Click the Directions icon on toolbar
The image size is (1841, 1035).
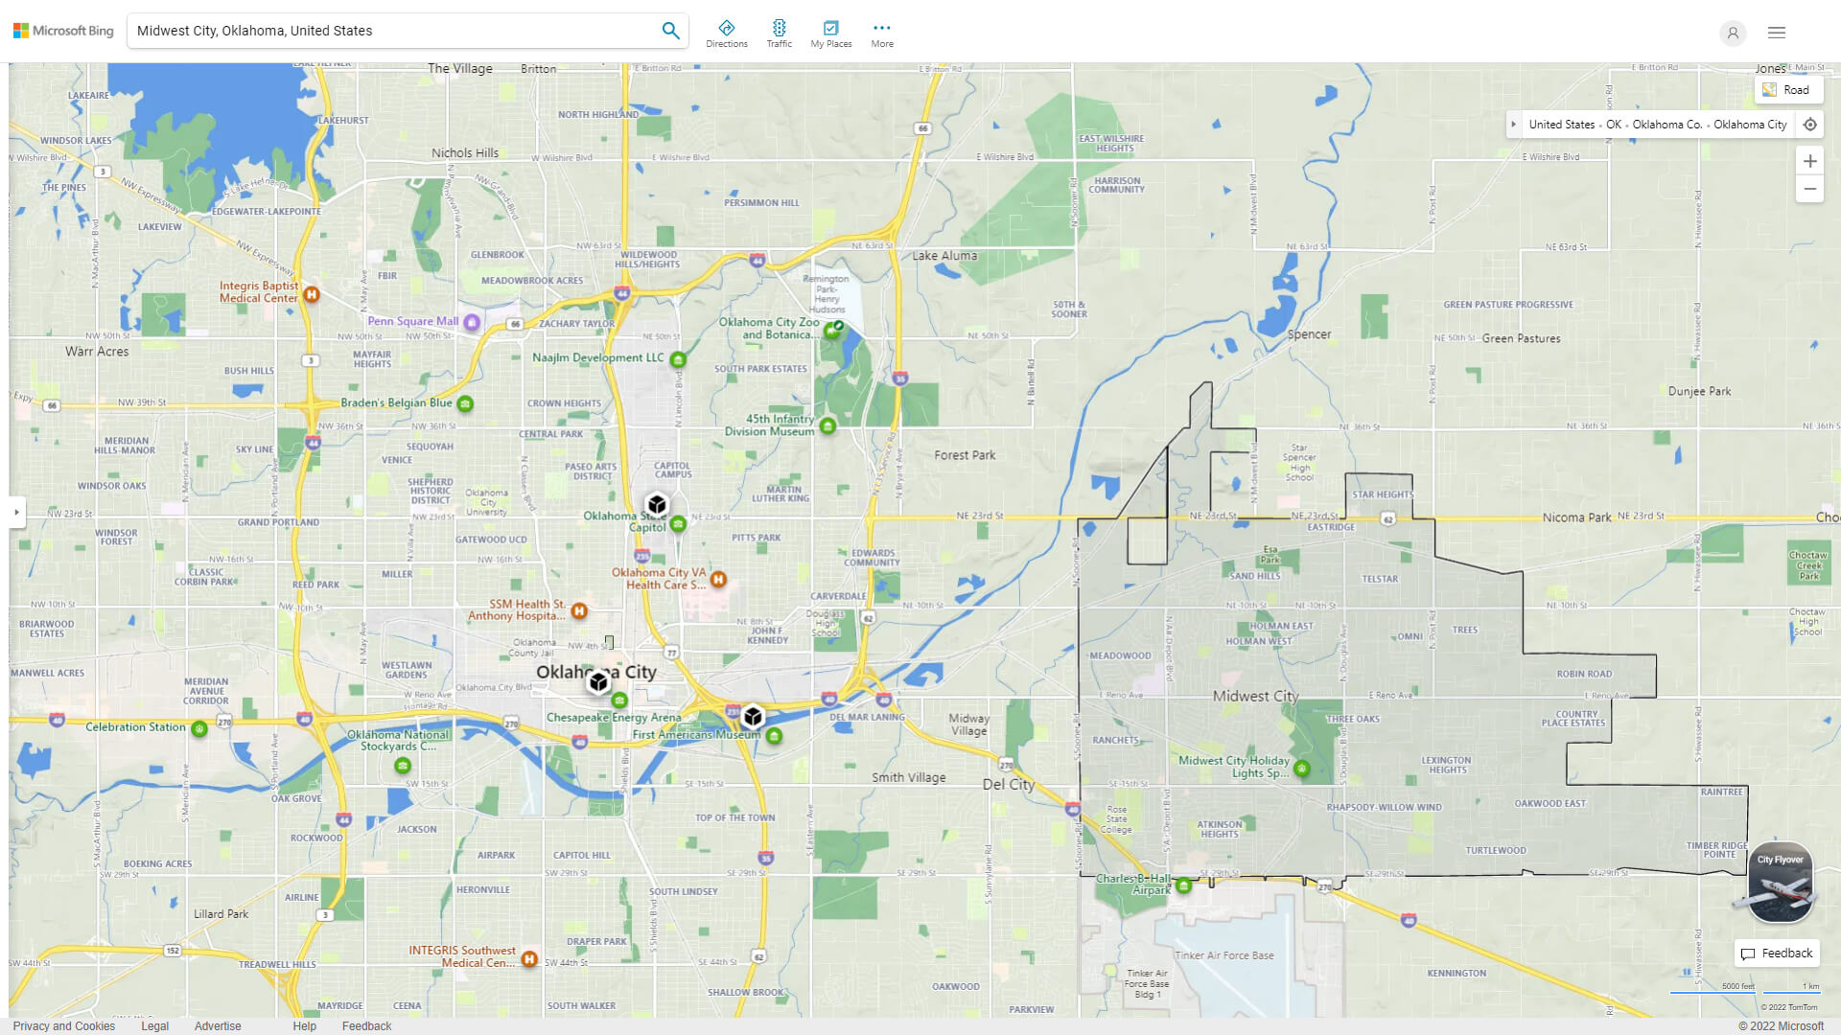(x=727, y=28)
